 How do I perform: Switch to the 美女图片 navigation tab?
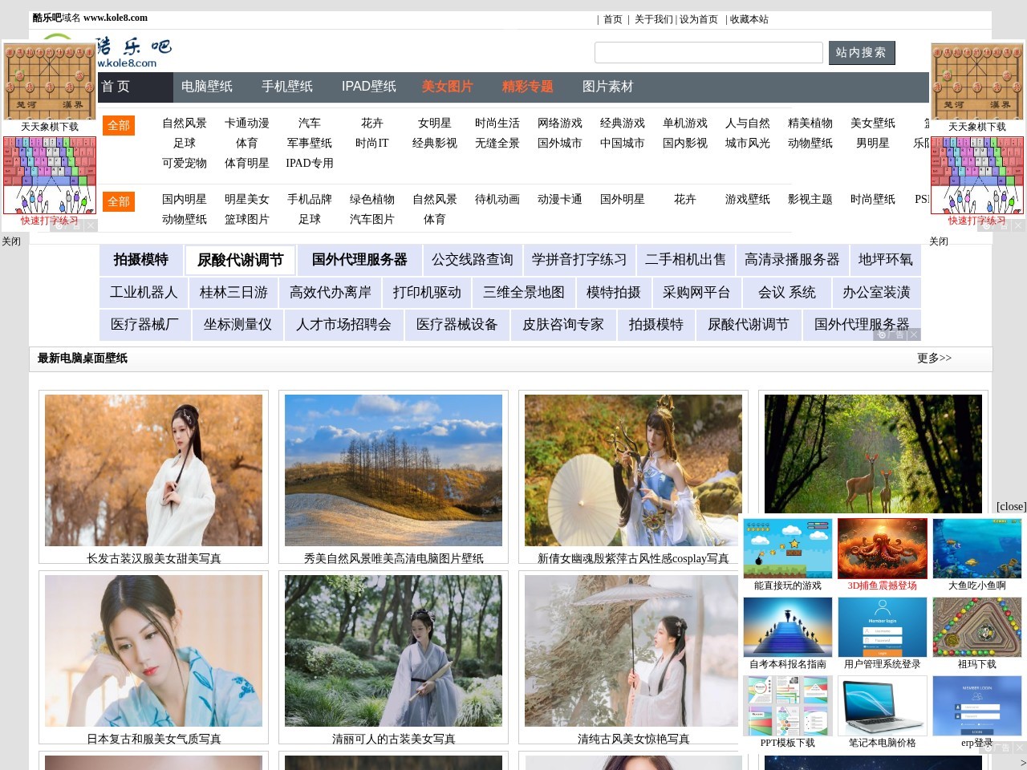(447, 87)
